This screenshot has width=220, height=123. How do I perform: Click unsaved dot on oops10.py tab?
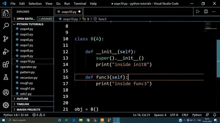(x=79, y=12)
